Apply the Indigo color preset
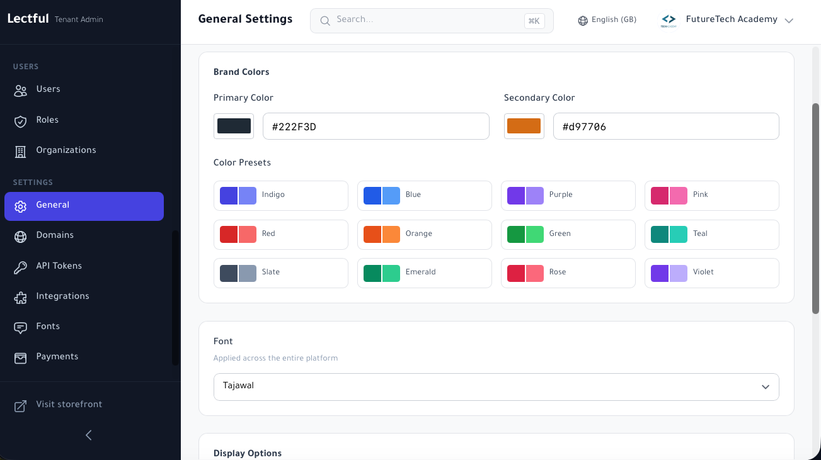The image size is (821, 460). [281, 195]
